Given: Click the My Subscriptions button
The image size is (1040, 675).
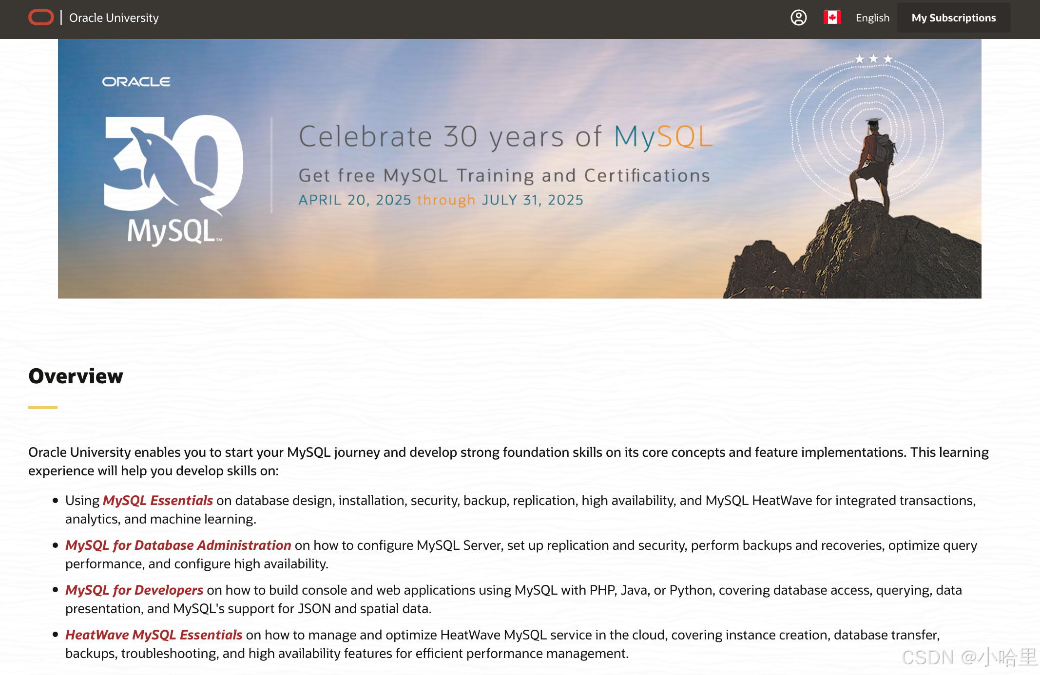Looking at the screenshot, I should [953, 18].
